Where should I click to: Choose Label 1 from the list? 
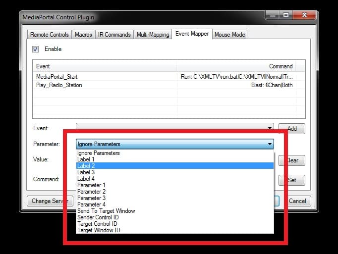click(x=86, y=159)
